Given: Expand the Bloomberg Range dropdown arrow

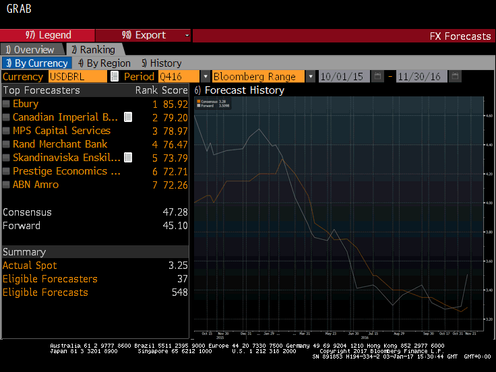Looking at the screenshot, I should coord(311,76).
